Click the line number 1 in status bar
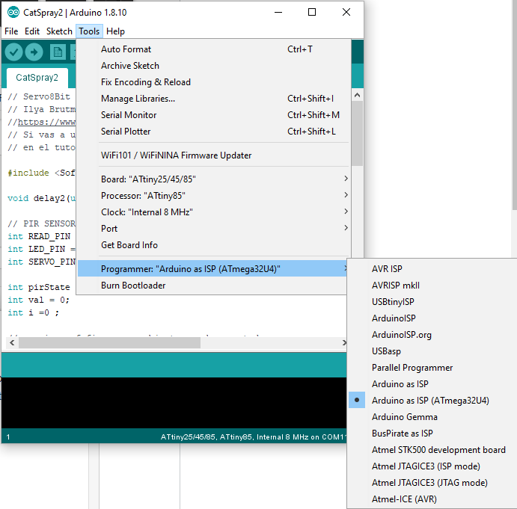 [x=8, y=437]
